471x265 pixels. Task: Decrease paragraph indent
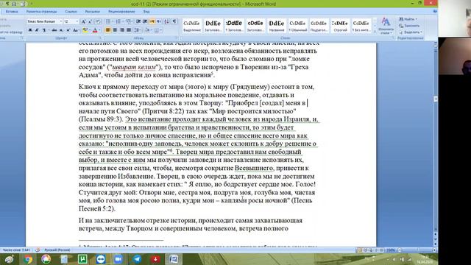click(138, 21)
